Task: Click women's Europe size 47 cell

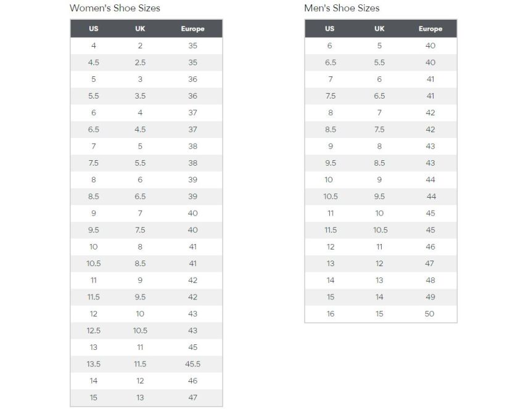Action: 192,397
